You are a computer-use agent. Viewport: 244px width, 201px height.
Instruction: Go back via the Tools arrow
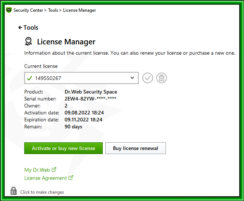click(x=20, y=28)
